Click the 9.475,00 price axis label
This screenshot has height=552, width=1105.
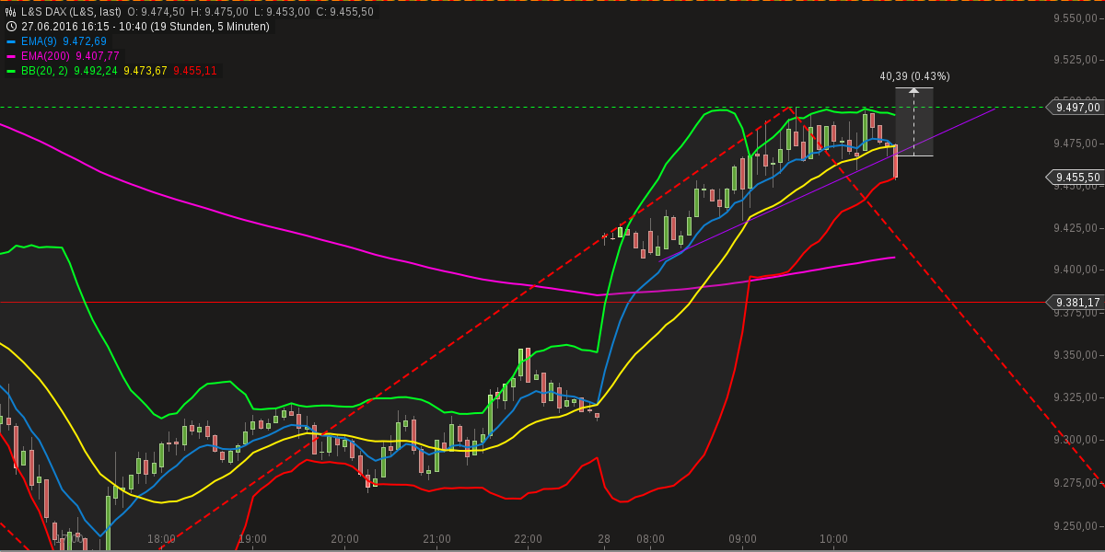click(1077, 144)
